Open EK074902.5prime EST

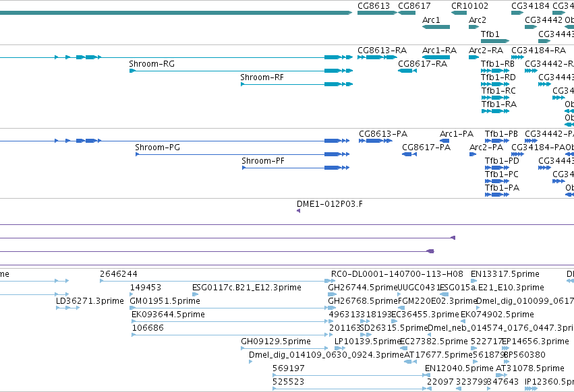[463, 321]
